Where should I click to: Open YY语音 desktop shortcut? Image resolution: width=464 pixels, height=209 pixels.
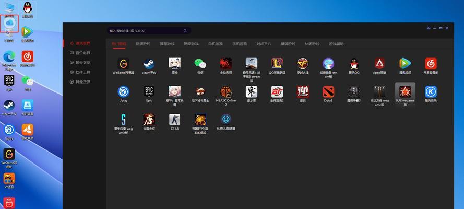coord(9,179)
